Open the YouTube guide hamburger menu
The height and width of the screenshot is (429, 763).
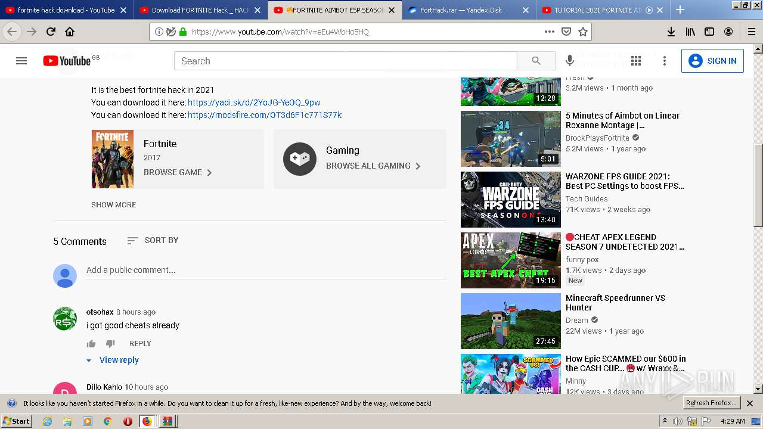pyautogui.click(x=21, y=61)
